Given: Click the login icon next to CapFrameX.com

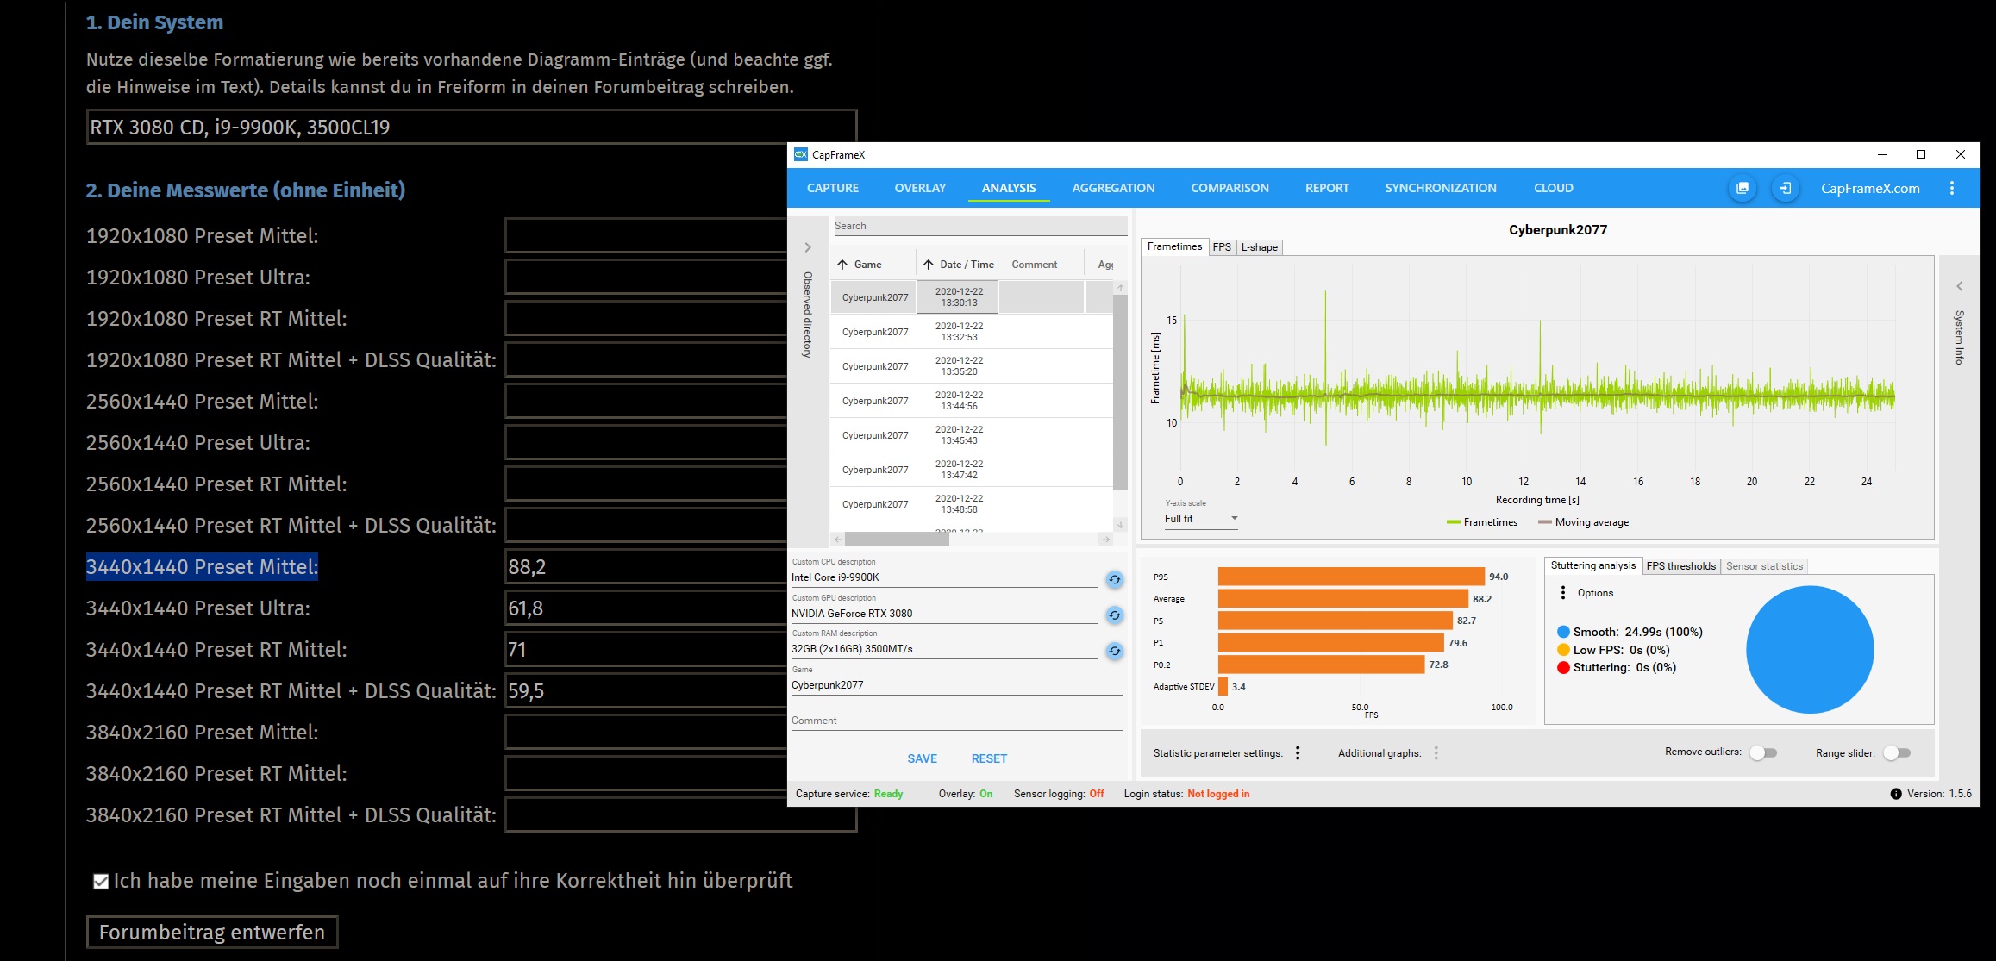Looking at the screenshot, I should [1786, 188].
